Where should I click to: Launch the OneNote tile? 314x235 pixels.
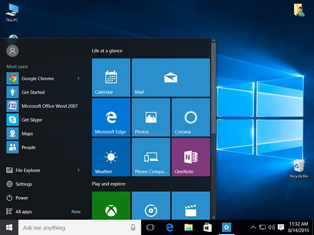coord(190,157)
